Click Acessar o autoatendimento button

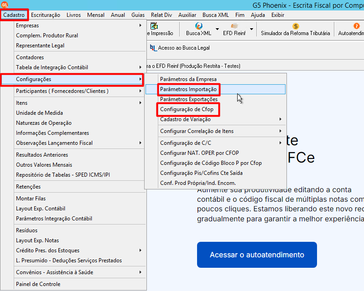coord(257,255)
